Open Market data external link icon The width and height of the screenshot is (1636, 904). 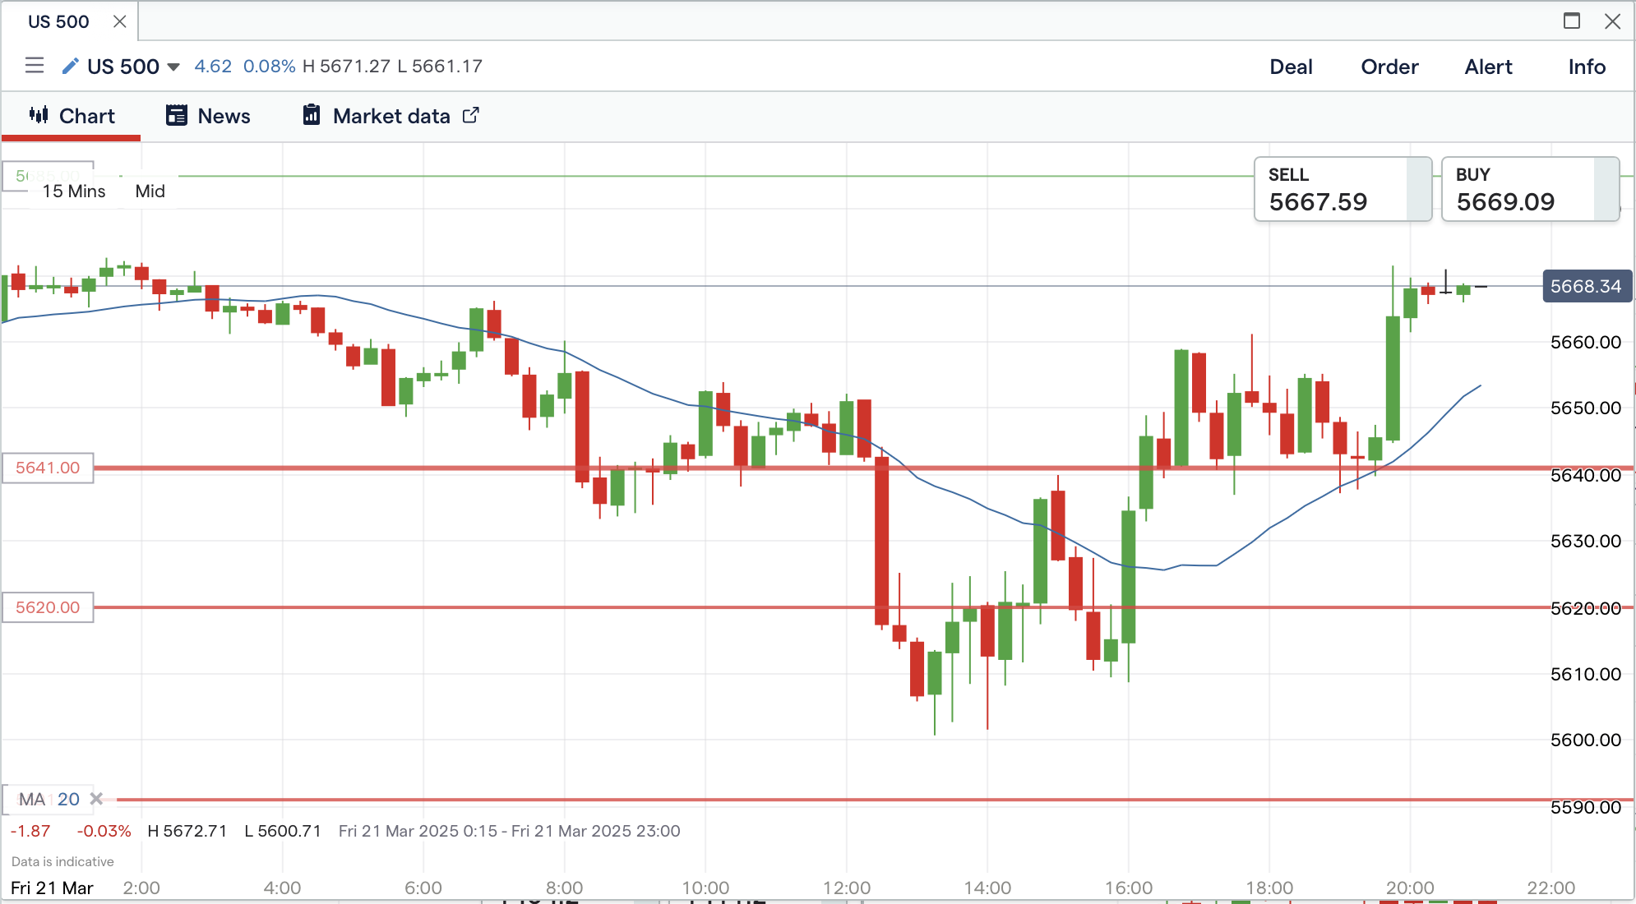(471, 115)
